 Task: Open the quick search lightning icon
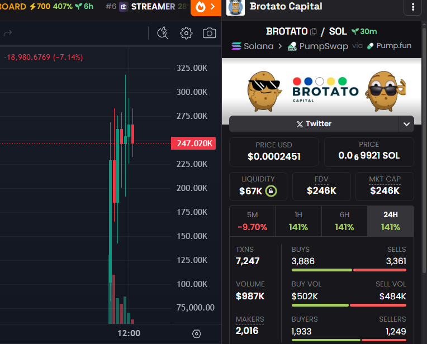click(163, 33)
